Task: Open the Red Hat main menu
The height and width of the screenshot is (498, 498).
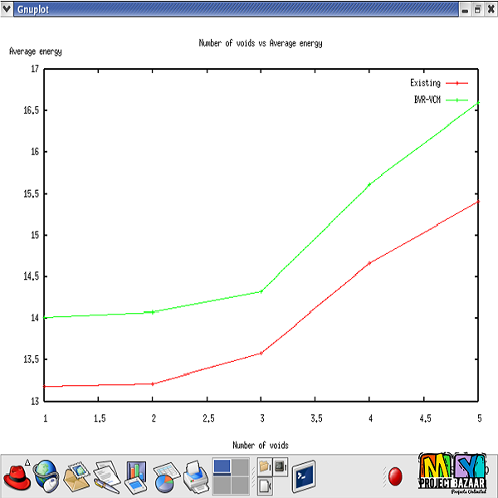Action: [x=17, y=477]
